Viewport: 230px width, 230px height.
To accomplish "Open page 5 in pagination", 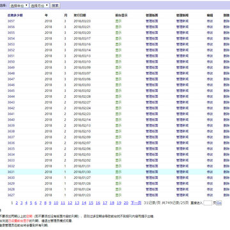I will pos(31,203).
